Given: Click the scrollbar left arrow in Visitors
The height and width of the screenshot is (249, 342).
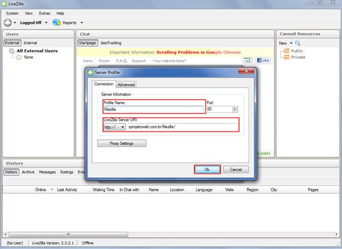Looking at the screenshot, I should coord(5,234).
